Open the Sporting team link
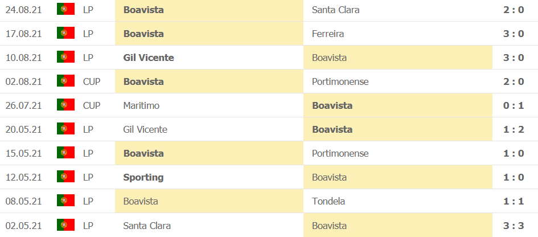The width and height of the screenshot is (538, 237). pyautogui.click(x=143, y=177)
